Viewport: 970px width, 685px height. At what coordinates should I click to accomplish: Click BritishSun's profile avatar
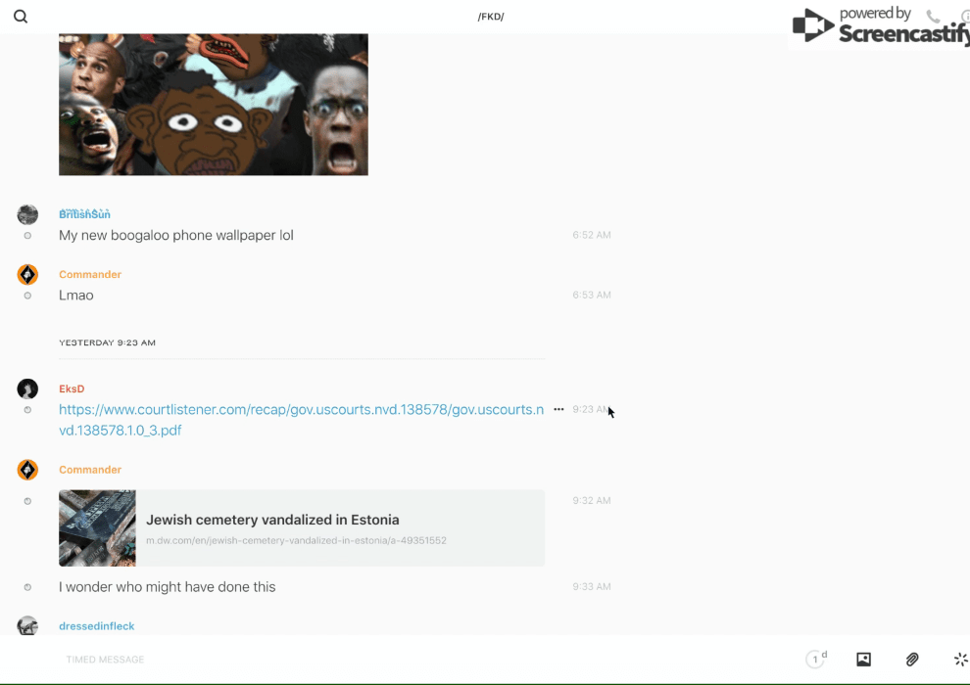27,215
